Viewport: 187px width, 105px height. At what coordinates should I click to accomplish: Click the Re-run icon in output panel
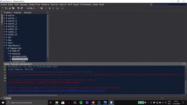pos(5,67)
